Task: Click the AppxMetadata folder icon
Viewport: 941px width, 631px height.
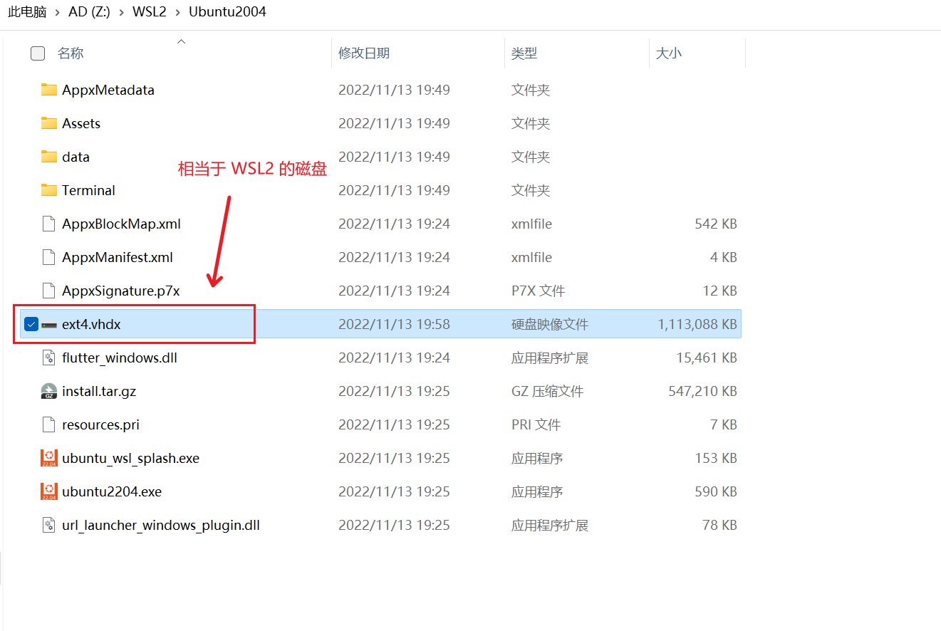Action: [48, 90]
